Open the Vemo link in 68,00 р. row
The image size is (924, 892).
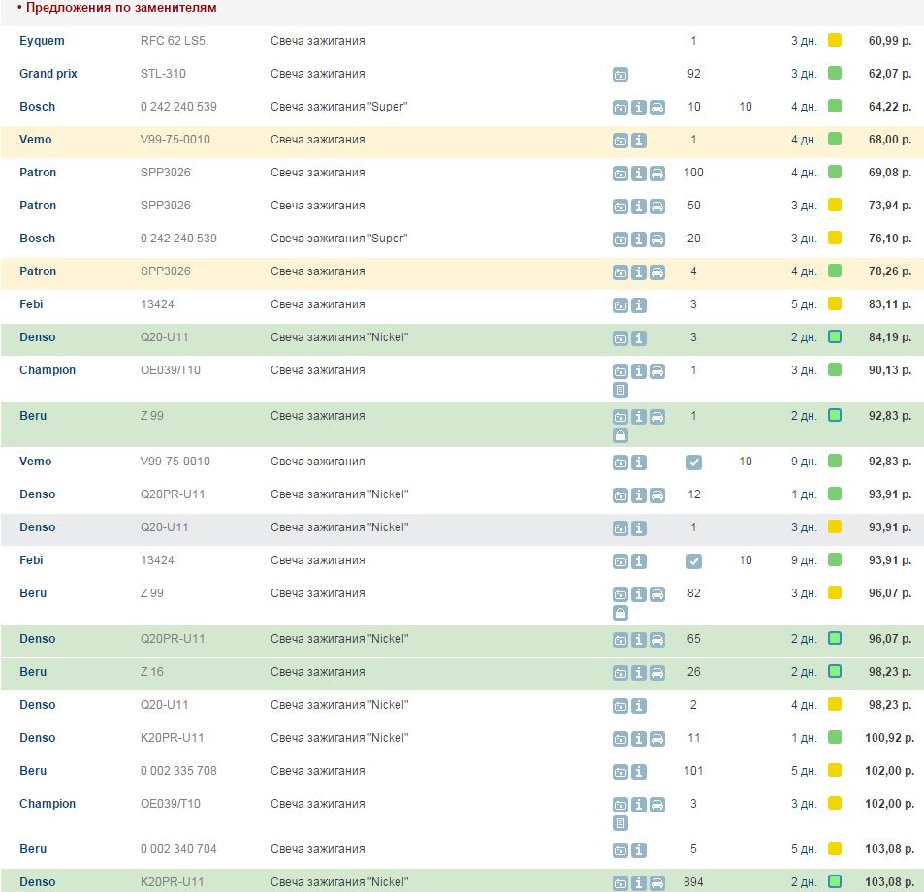tap(35, 140)
